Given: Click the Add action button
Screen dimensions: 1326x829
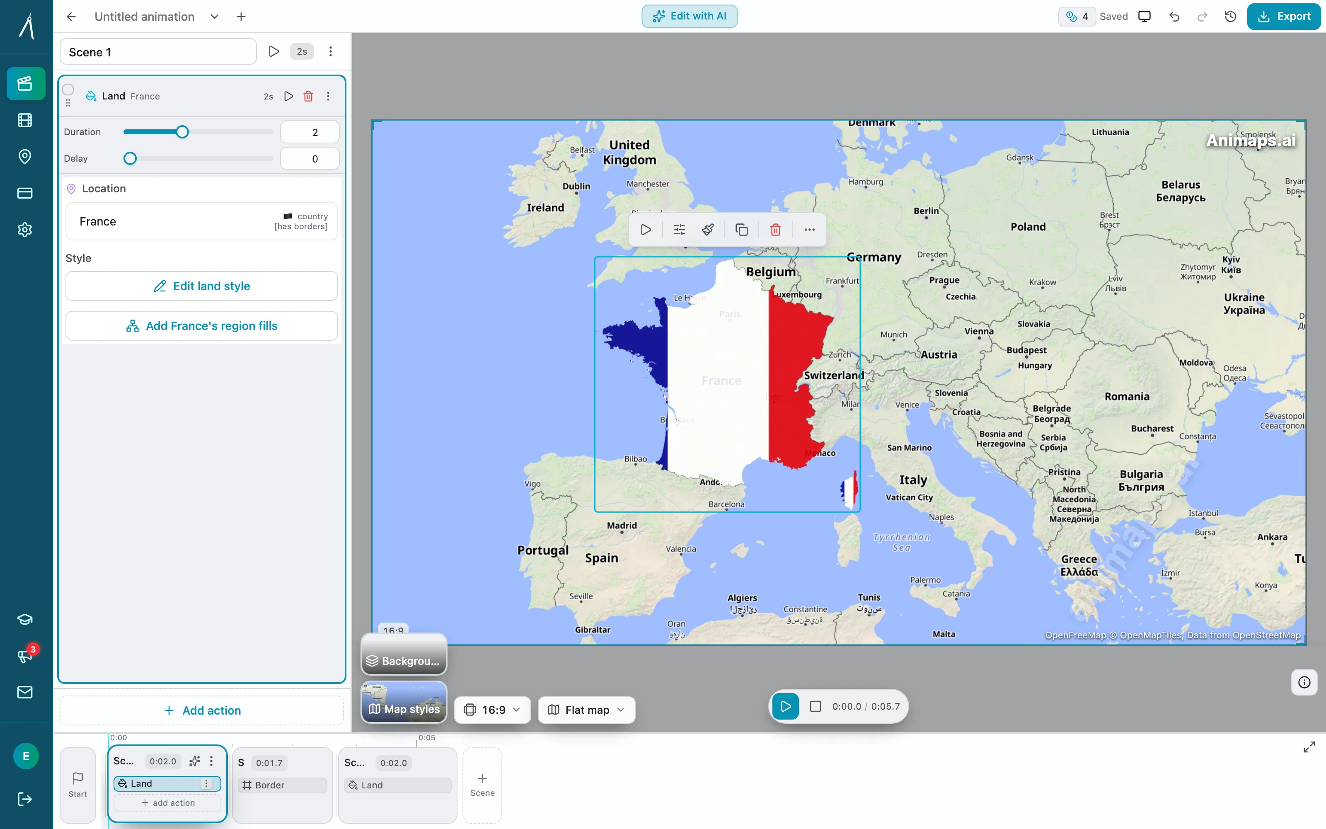Looking at the screenshot, I should tap(202, 710).
